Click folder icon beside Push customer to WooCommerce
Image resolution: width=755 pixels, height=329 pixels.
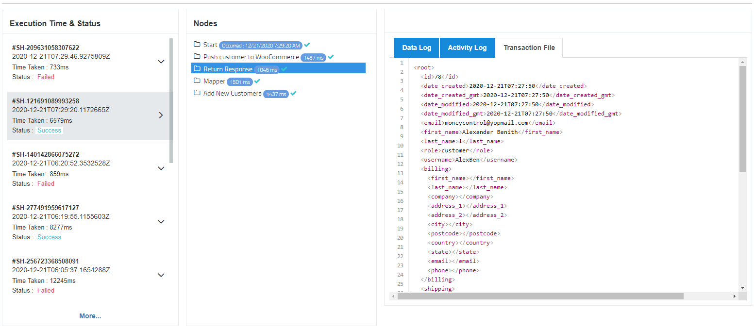(197, 57)
